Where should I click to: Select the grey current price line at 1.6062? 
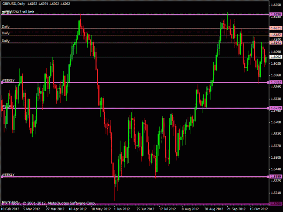tap(135, 57)
